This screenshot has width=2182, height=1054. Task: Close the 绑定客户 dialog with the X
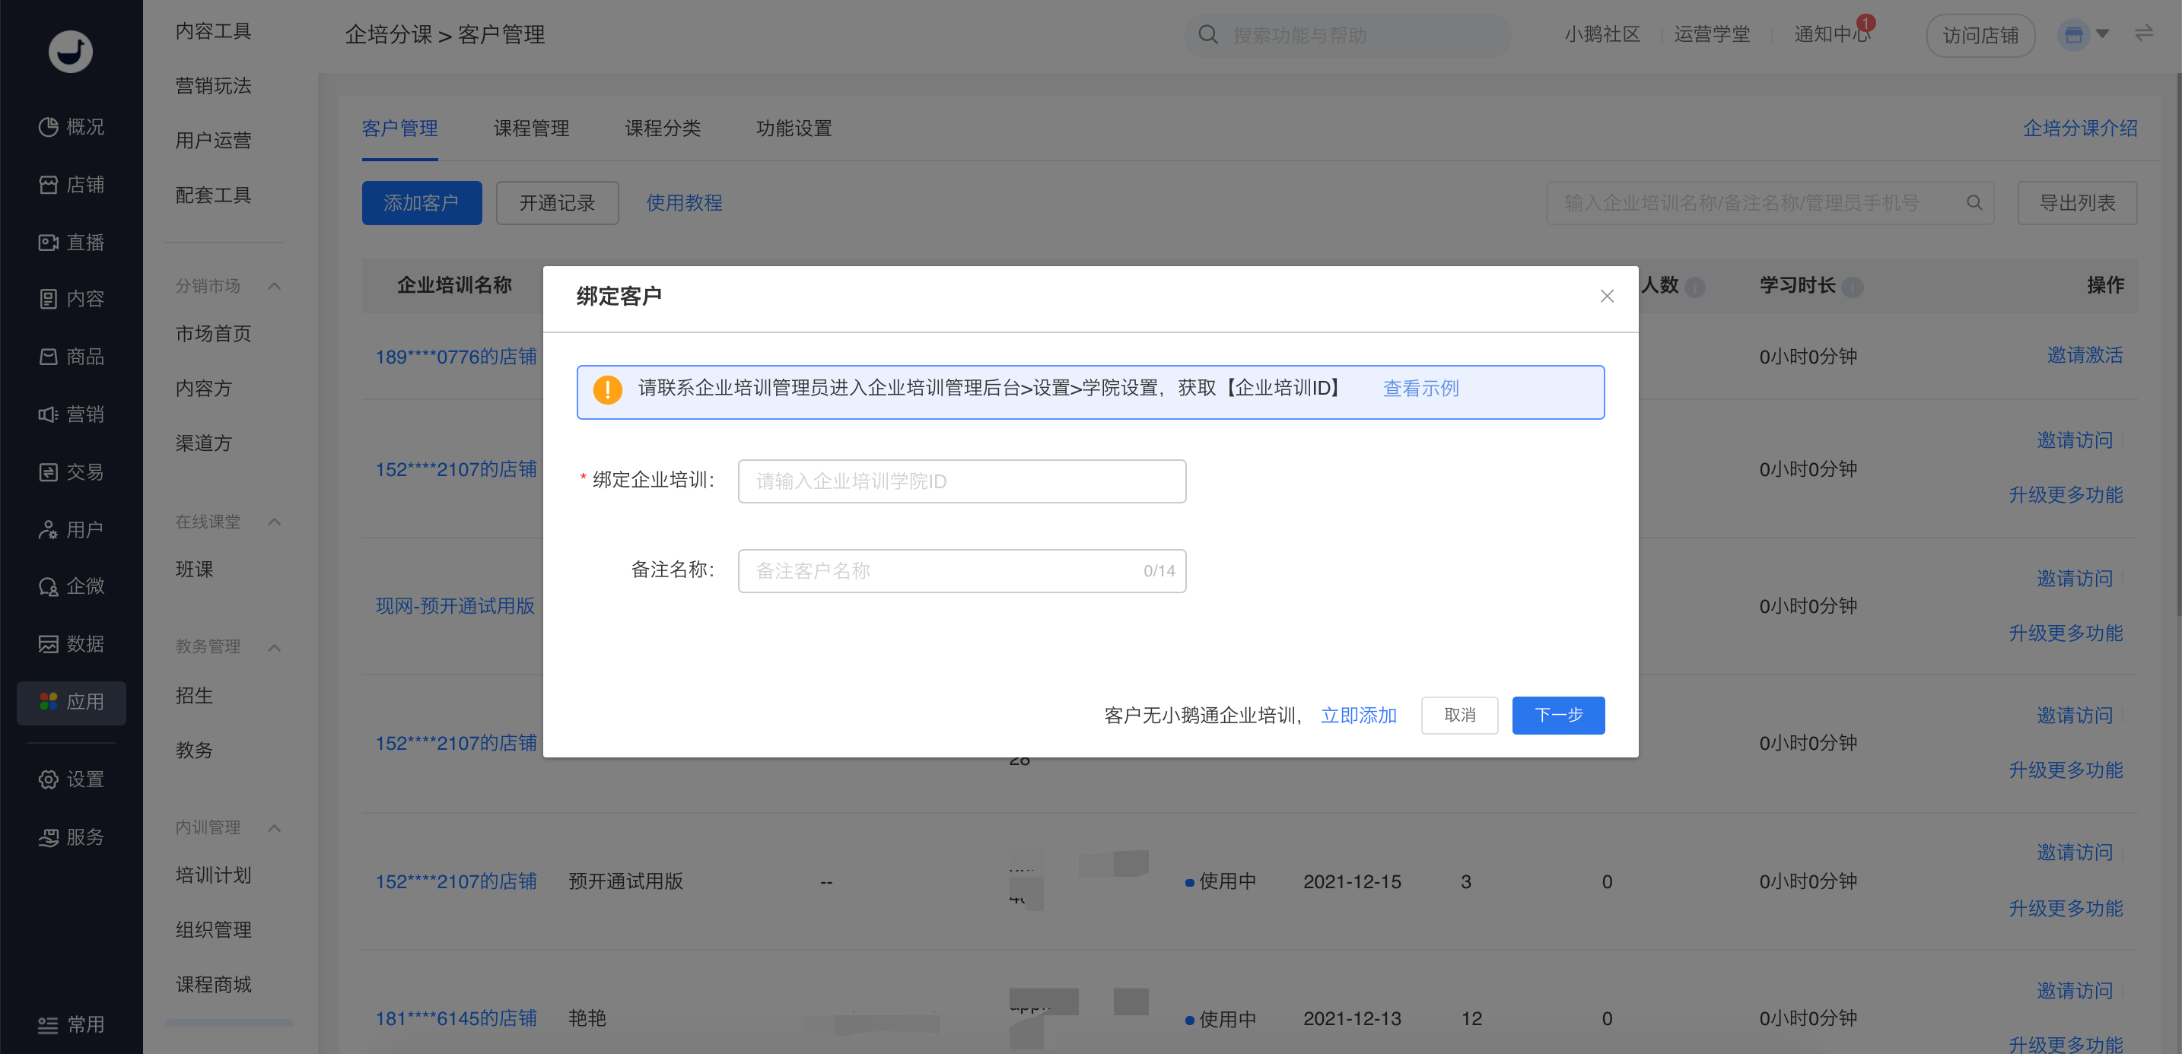(1607, 297)
